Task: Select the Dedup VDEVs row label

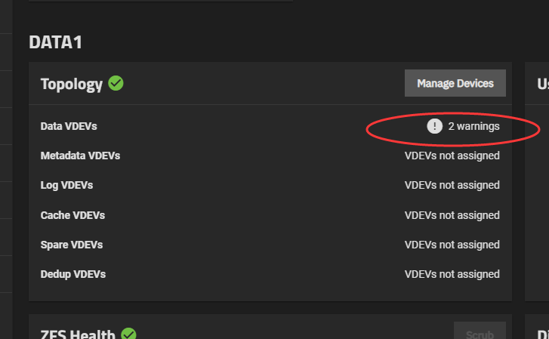Action: (72, 274)
